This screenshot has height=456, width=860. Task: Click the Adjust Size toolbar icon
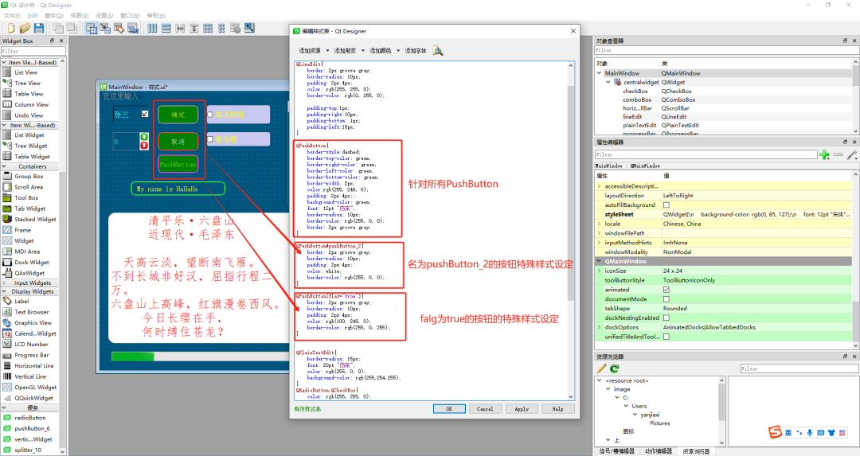click(x=249, y=28)
